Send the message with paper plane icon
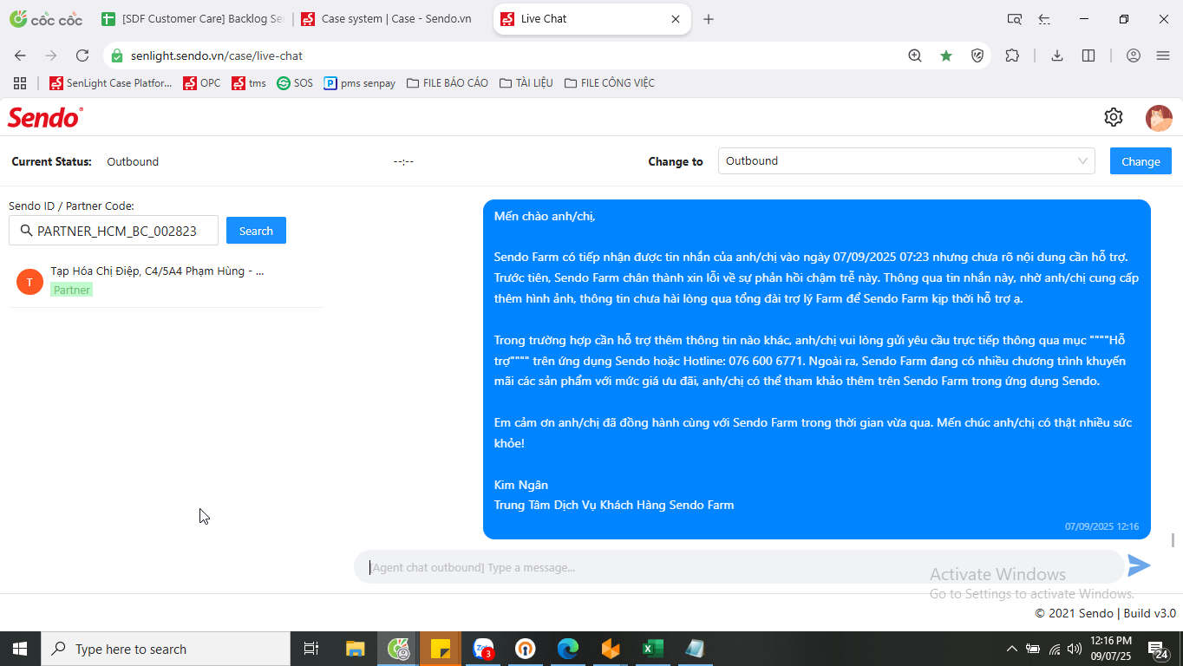1183x666 pixels. (x=1139, y=566)
